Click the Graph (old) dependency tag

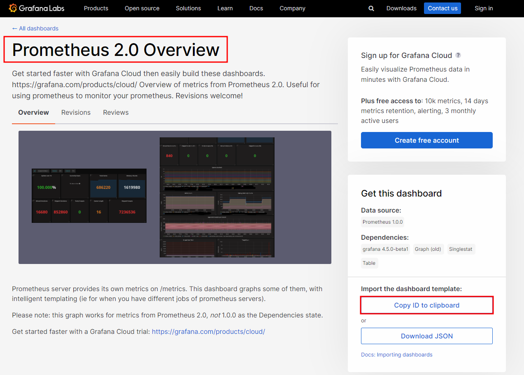428,249
